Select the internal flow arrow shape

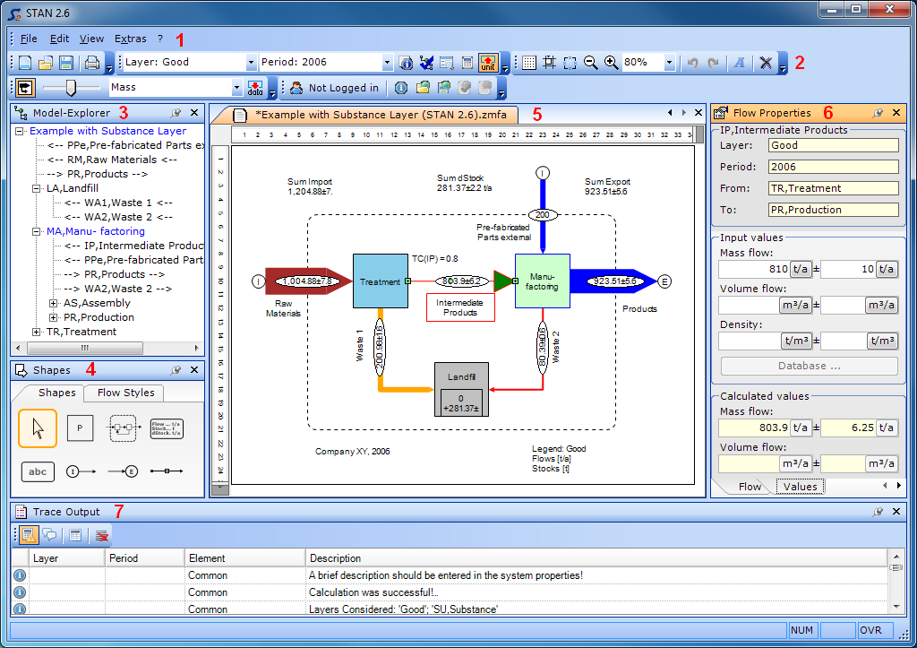click(x=167, y=471)
